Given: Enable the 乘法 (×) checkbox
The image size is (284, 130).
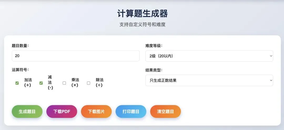Looking at the screenshot, I should (64, 83).
